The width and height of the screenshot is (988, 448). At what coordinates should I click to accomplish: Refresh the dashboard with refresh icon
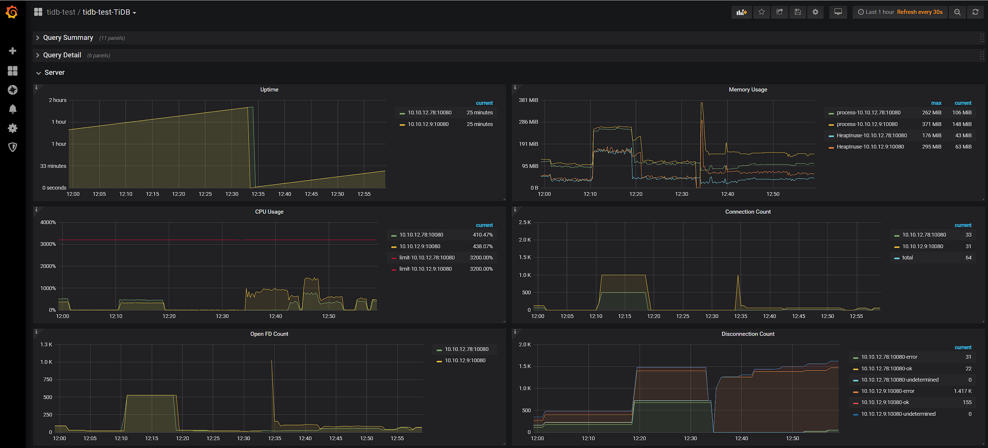point(975,12)
